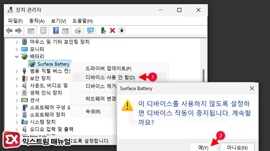Click the red X Uninstall device icon
Screen dimensions: 270x151
(x=112, y=31)
